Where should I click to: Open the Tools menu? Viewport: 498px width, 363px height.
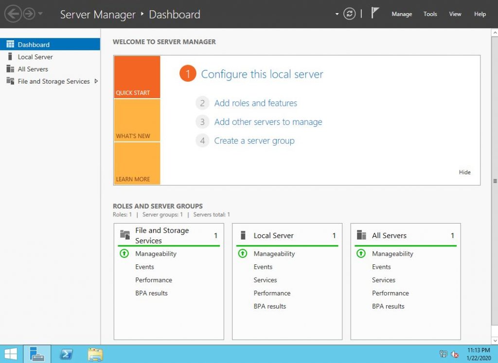pos(430,14)
